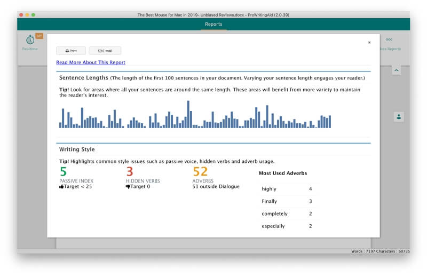Screen dimensions: 427x276
Task: Click the thumbs-down Hidden Verbs target icon
Action: coord(128,187)
